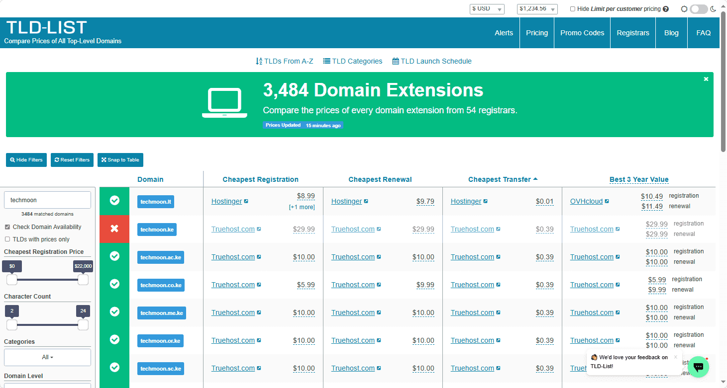This screenshot has height=388, width=727.
Task: Open Blog in the top navigation
Action: 671,33
